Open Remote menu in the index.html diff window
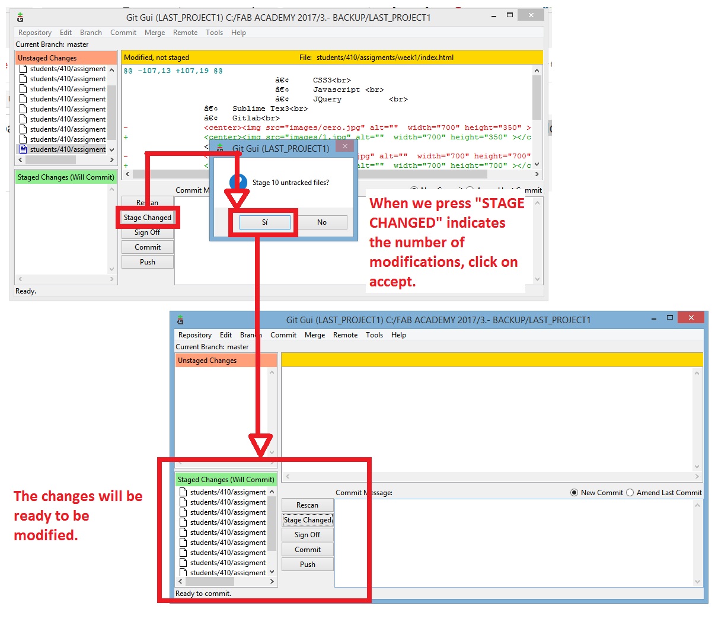Image resolution: width=715 pixels, height=625 pixels. click(x=186, y=33)
